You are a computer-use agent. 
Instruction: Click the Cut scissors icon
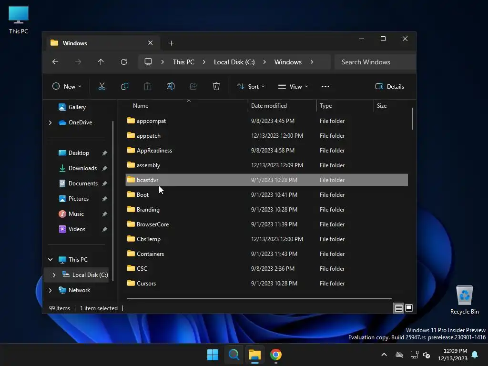pos(102,87)
